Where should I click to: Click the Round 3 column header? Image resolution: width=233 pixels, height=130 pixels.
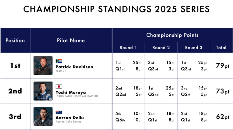pos(194,48)
